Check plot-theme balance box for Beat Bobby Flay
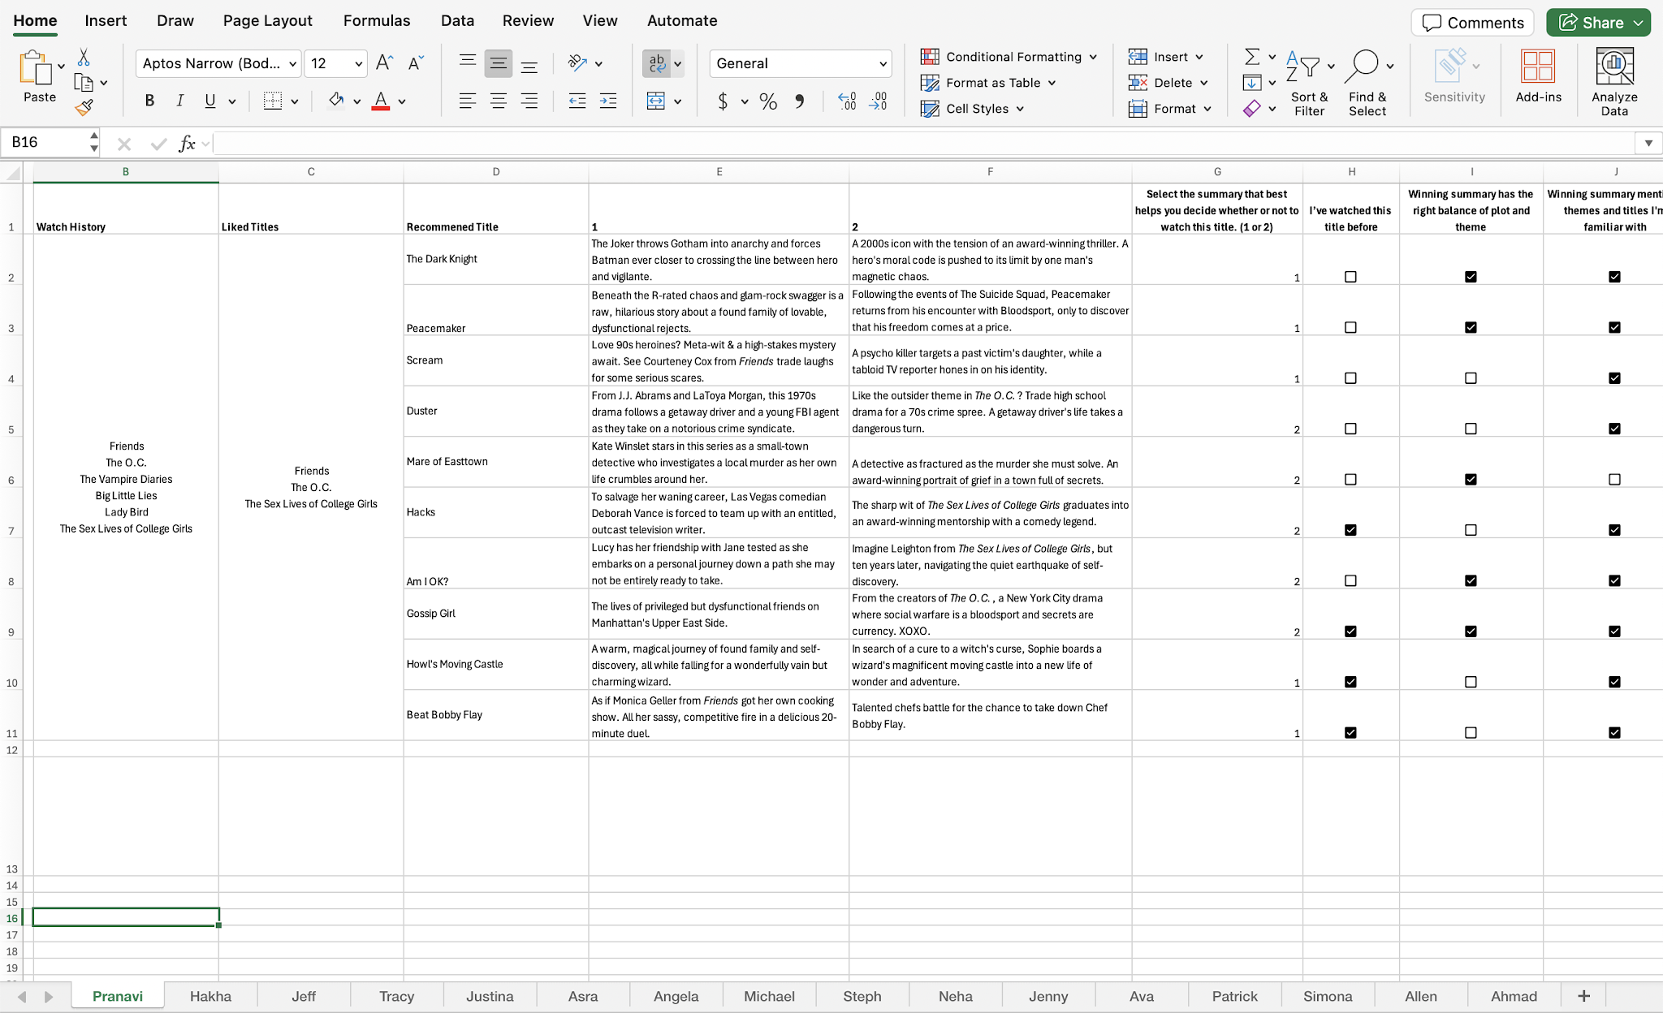Viewport: 1663px width, 1013px height. pyautogui.click(x=1471, y=733)
